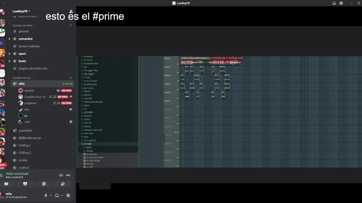
Task: Select the elite voice channel
Action: click(x=42, y=84)
